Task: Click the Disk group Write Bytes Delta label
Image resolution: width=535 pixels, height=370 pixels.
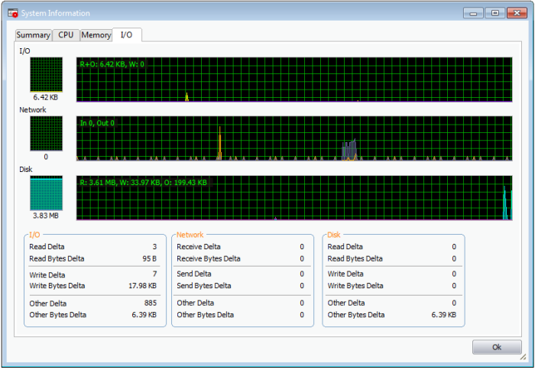Action: click(355, 286)
